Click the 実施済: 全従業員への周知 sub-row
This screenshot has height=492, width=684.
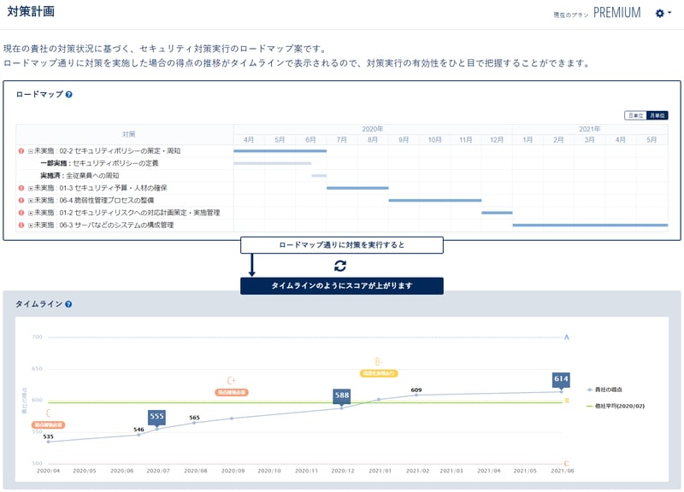click(80, 176)
